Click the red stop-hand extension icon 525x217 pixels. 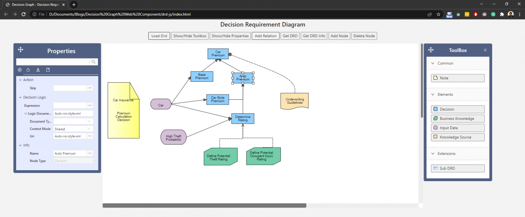coord(476,14)
